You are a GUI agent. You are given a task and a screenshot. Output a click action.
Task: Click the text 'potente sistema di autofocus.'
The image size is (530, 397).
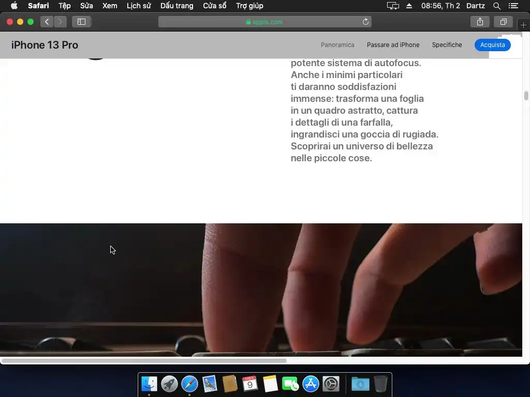pos(356,63)
